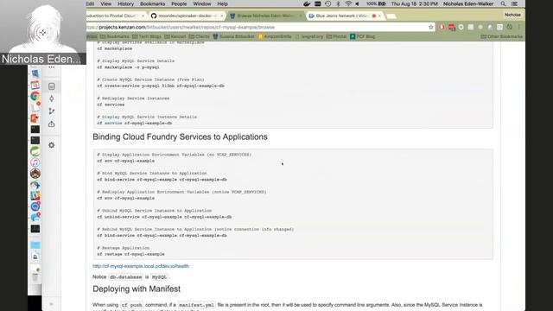Screen dimensions: 553x311
Task: Click the cf services command line
Action: click(111, 105)
